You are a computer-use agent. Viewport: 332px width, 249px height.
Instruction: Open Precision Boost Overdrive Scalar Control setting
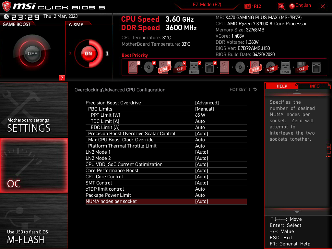[166, 134]
